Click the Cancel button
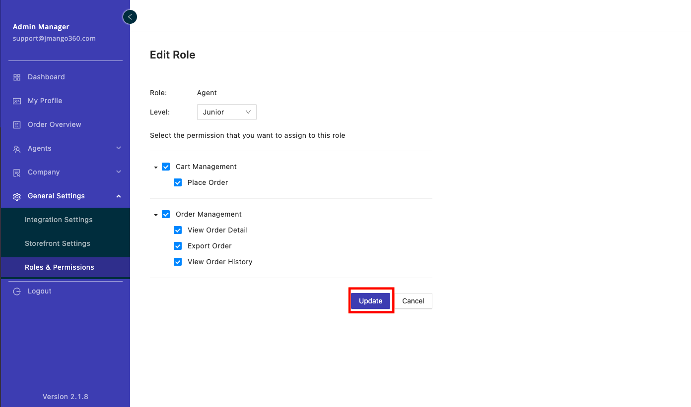This screenshot has width=691, height=407. pyautogui.click(x=413, y=301)
